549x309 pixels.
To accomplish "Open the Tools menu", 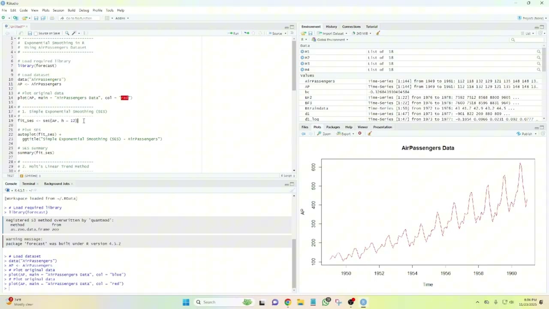I will point(109,10).
